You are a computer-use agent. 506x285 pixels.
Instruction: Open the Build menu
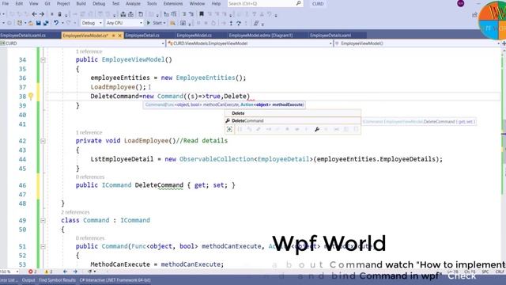[x=81, y=3]
